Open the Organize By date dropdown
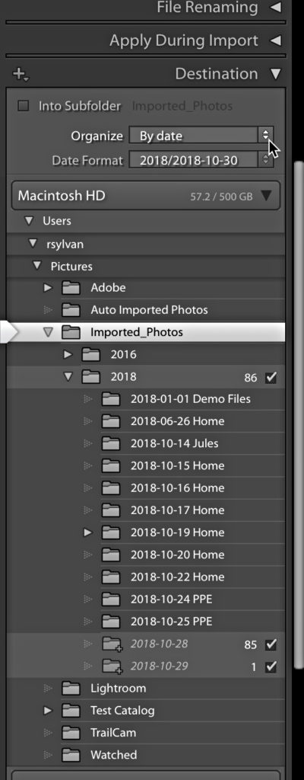 [x=201, y=136]
